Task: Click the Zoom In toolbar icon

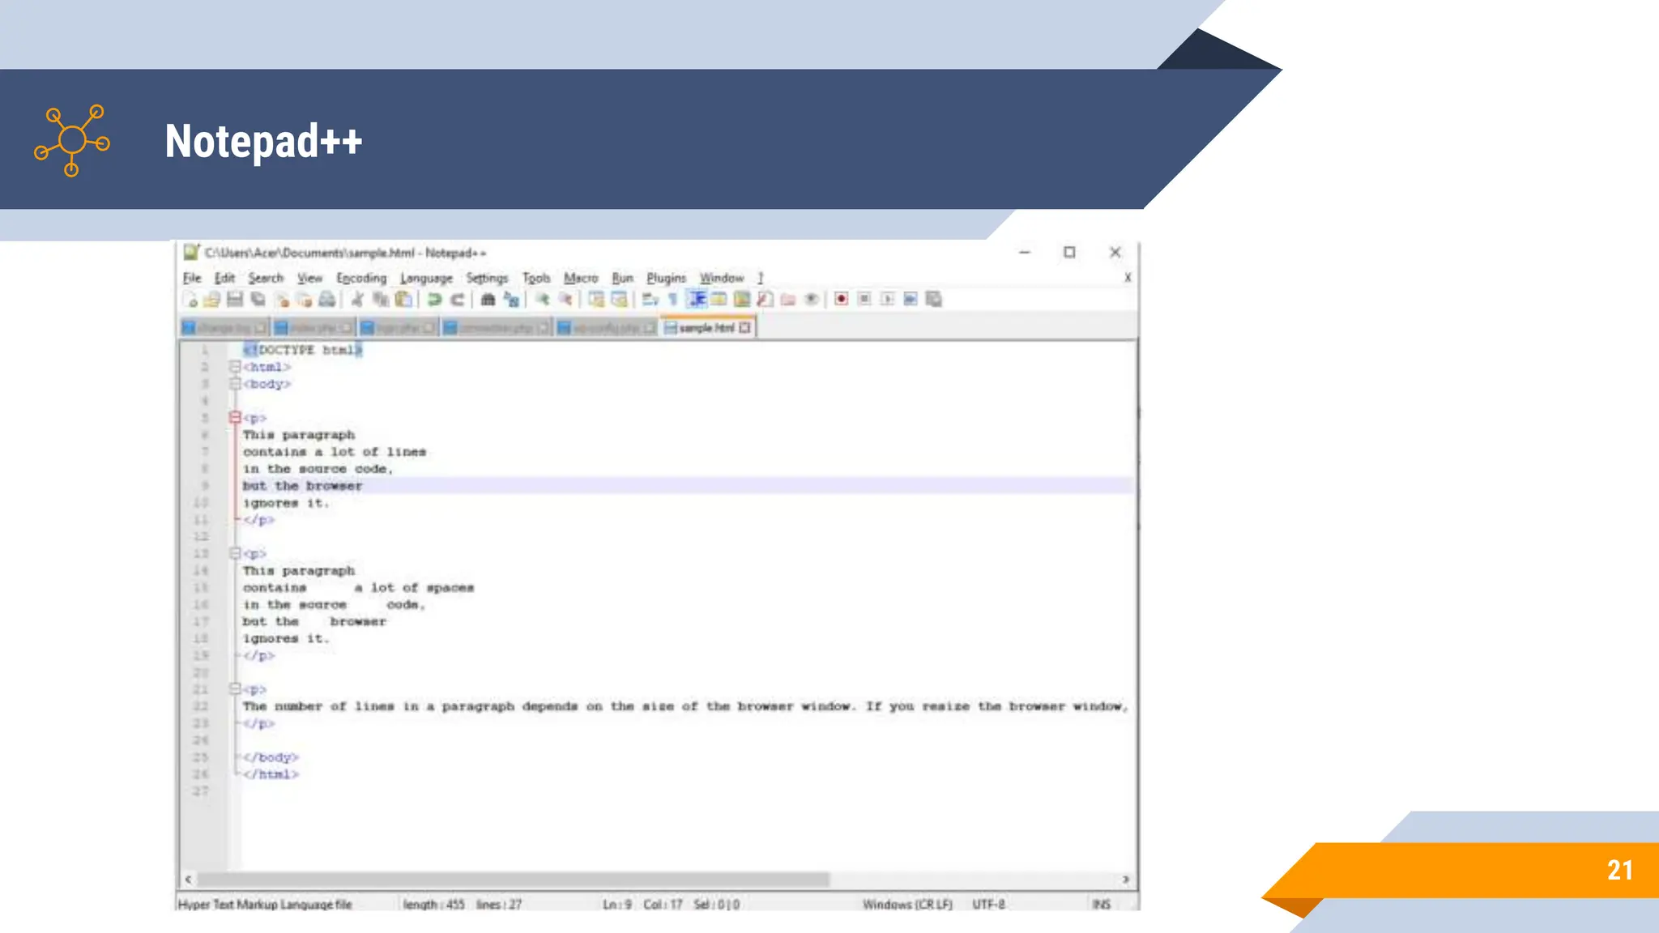Action: point(543,300)
